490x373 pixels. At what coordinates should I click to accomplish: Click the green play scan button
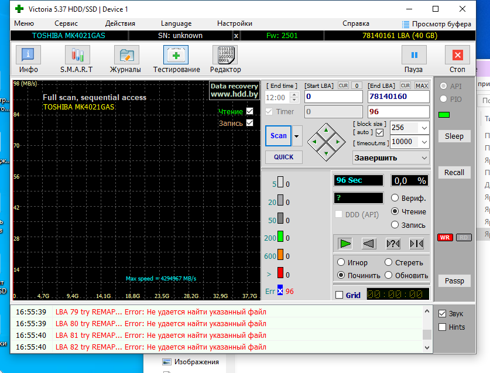pyautogui.click(x=345, y=244)
